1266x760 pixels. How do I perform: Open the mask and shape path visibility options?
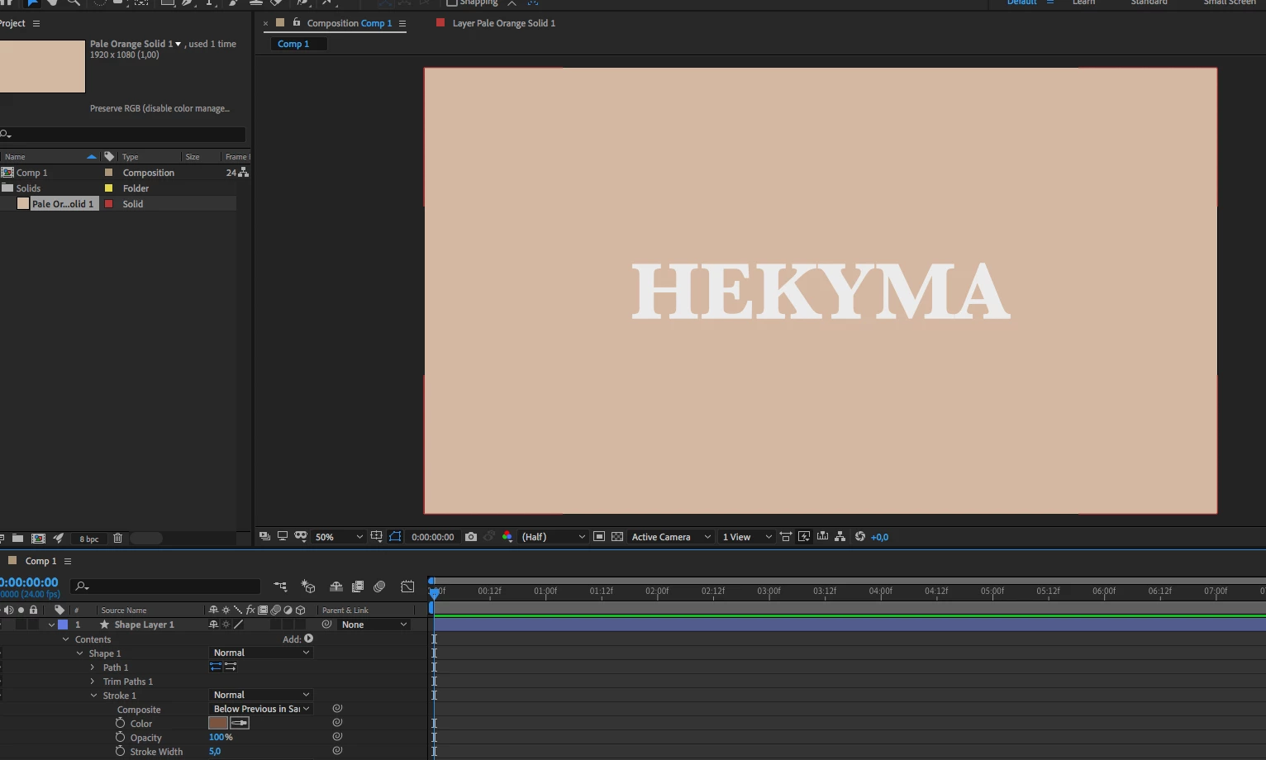tap(301, 536)
